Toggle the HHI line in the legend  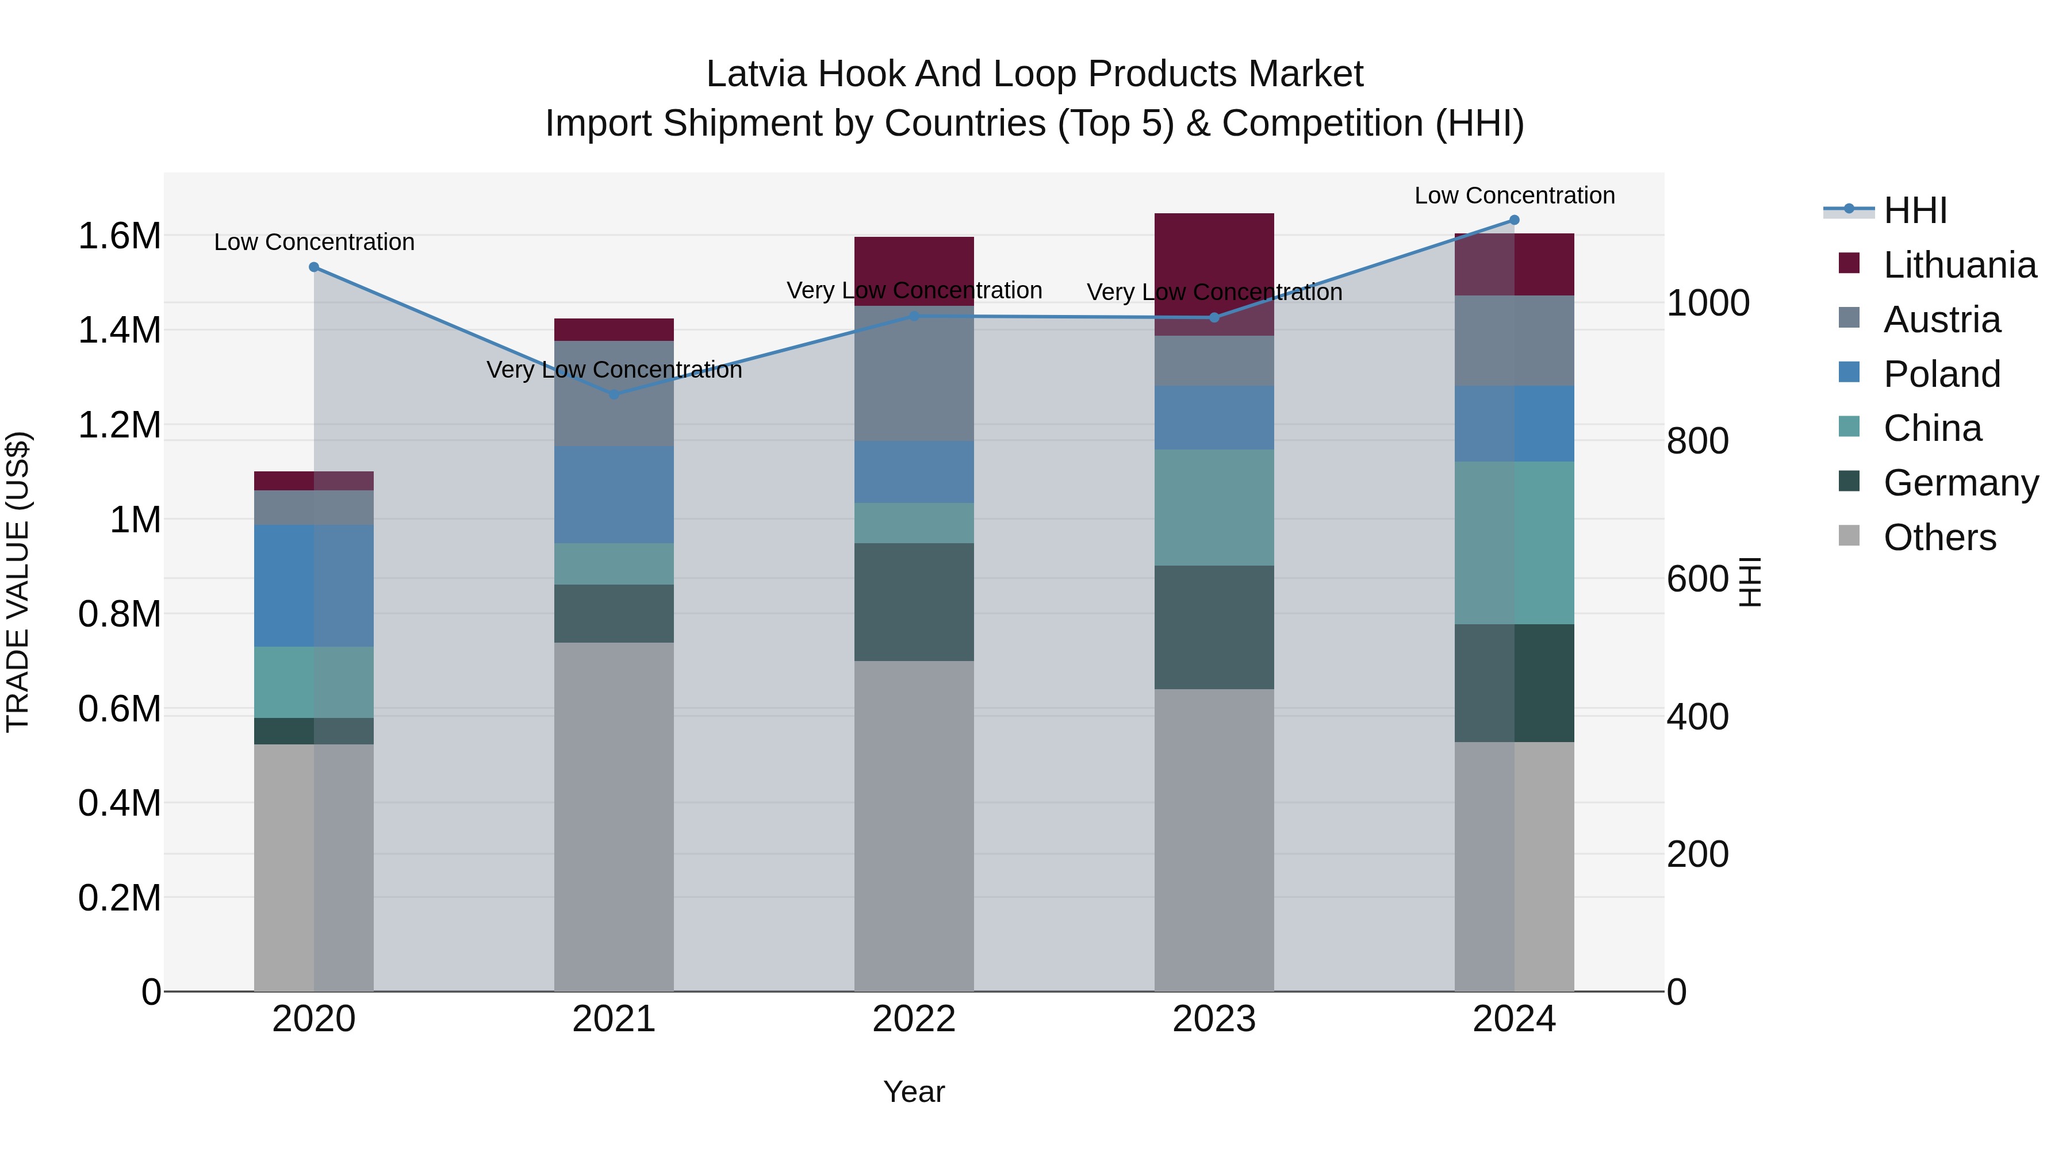(1885, 210)
